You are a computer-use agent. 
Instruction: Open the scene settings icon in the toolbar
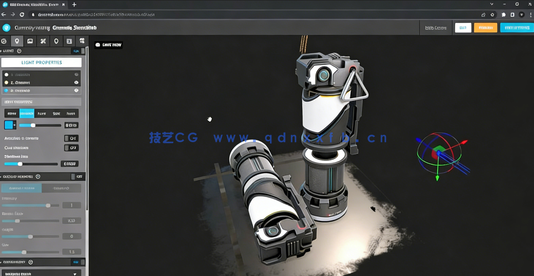click(x=4, y=41)
